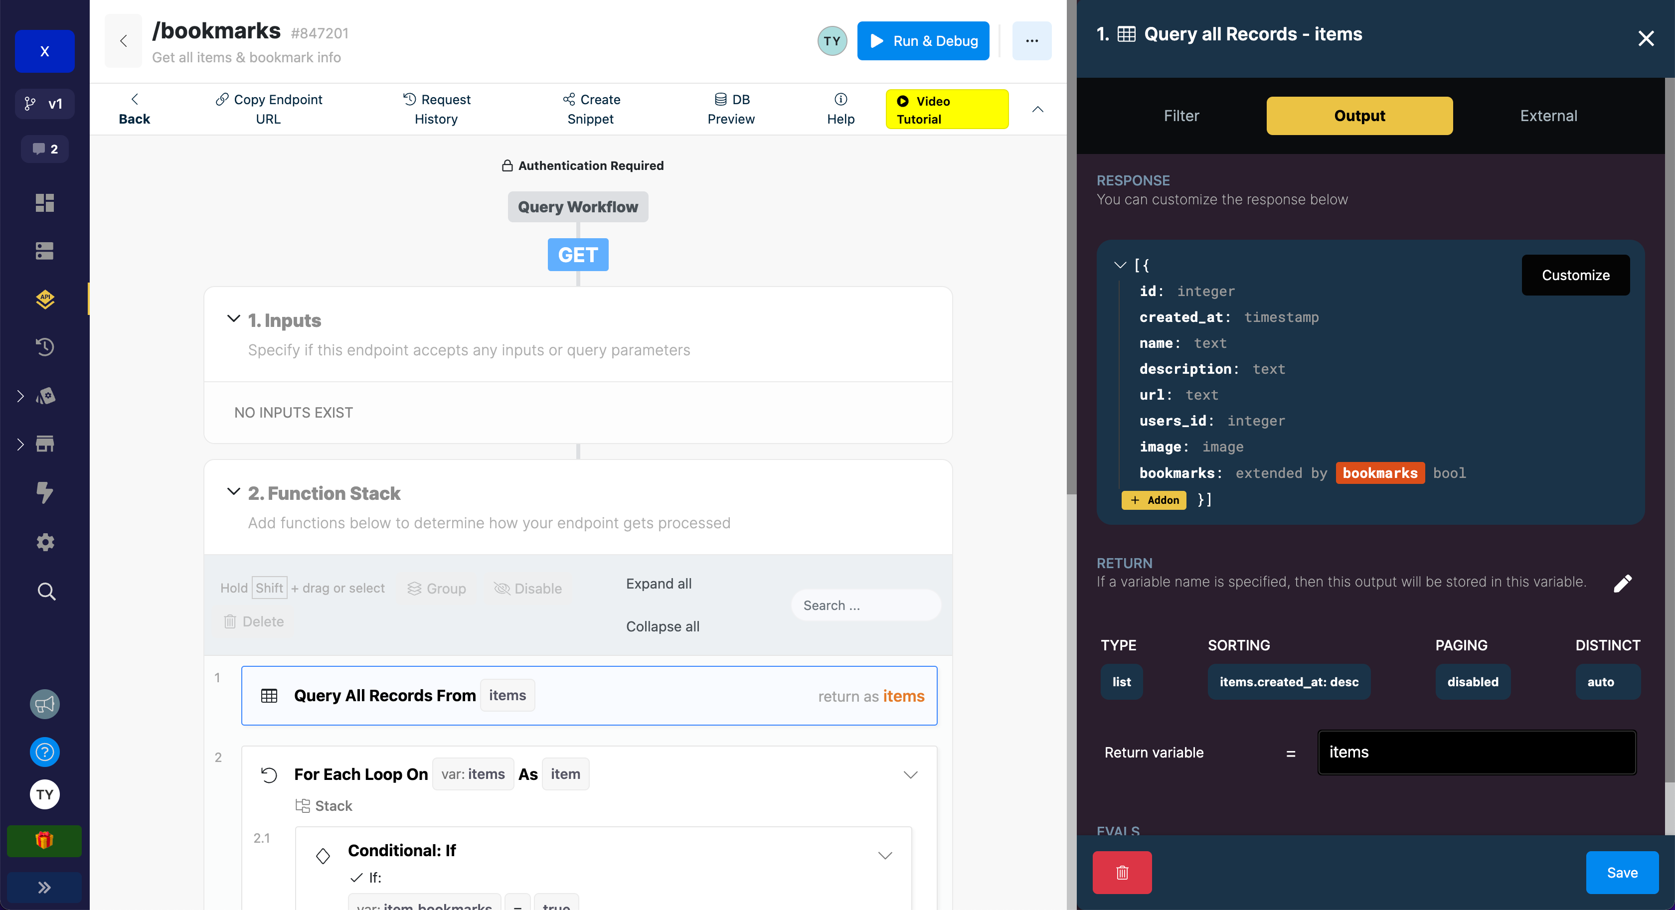Click Expand all in function stack

pos(659,584)
